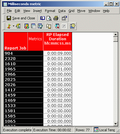Screen dimensions: 120x134
Task: Click the Rows: 77 status entry
Action: click(x=83, y=130)
